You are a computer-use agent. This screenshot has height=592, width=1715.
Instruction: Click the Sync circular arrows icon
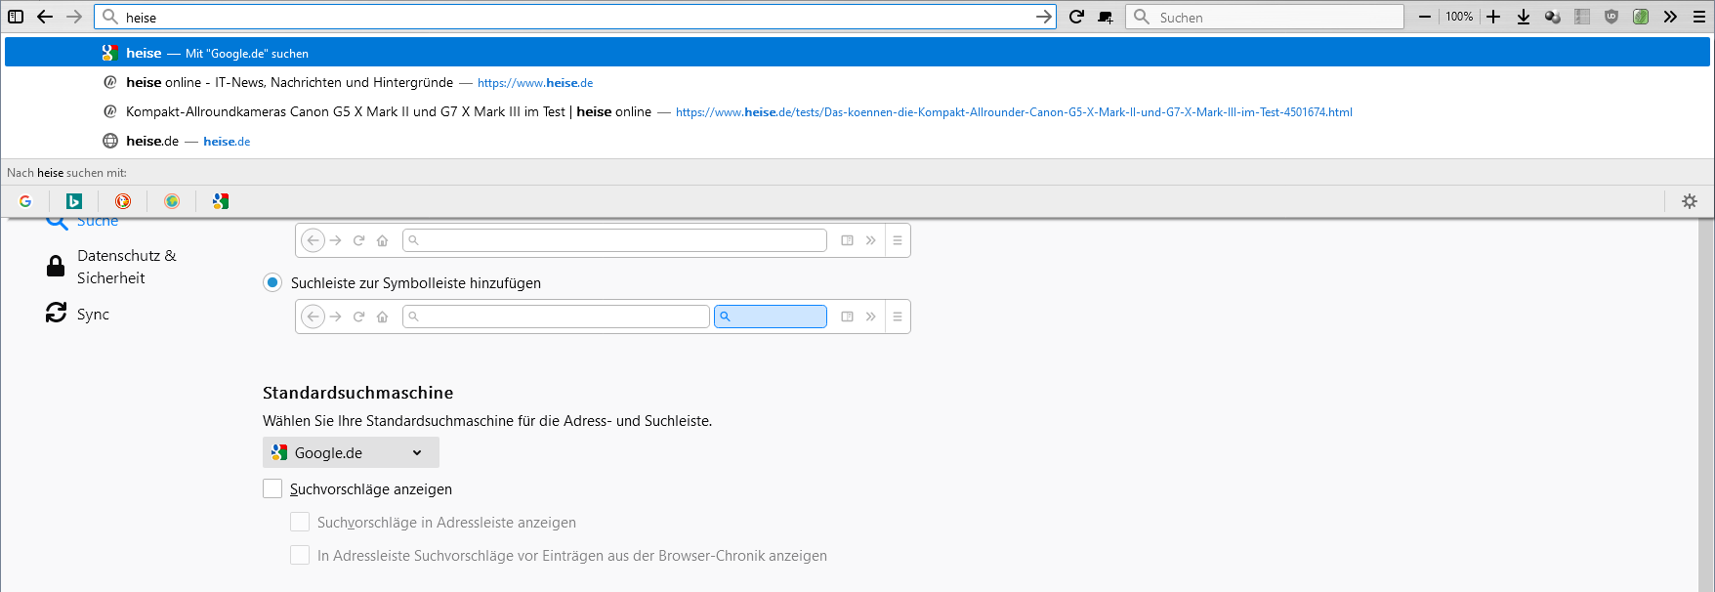(x=57, y=313)
